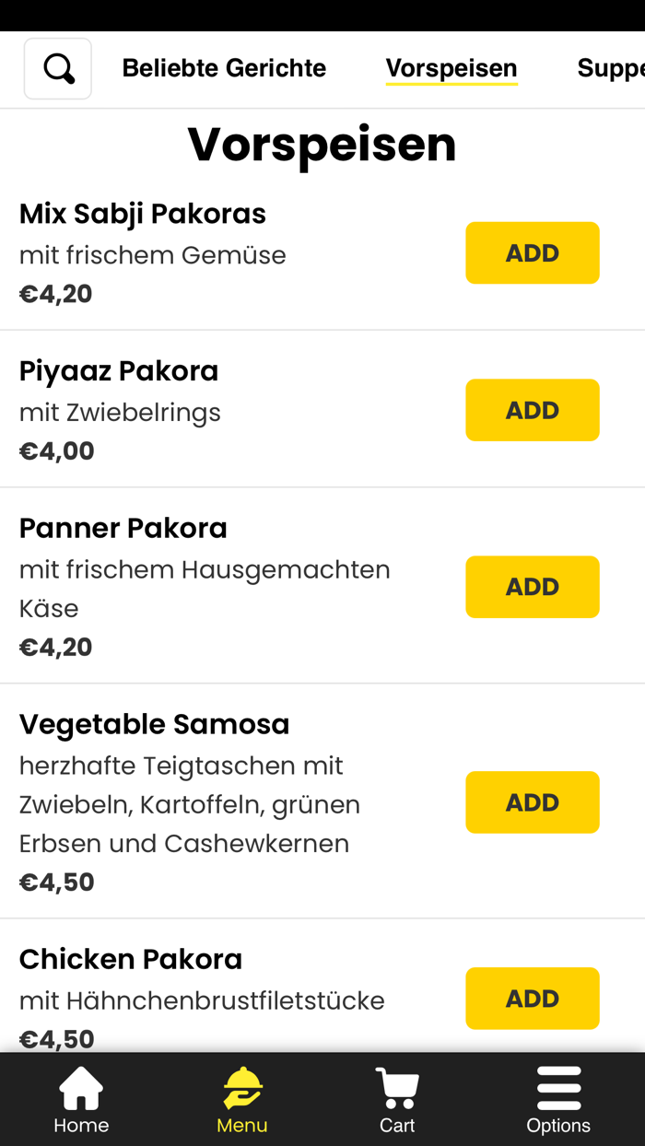Screen dimensions: 645x1146
Task: Tap the Cart label at the bottom
Action: pyautogui.click(x=396, y=1125)
